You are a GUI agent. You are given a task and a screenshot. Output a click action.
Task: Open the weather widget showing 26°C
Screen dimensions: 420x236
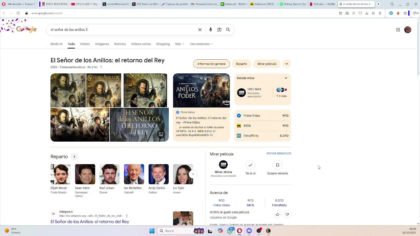(12, 231)
